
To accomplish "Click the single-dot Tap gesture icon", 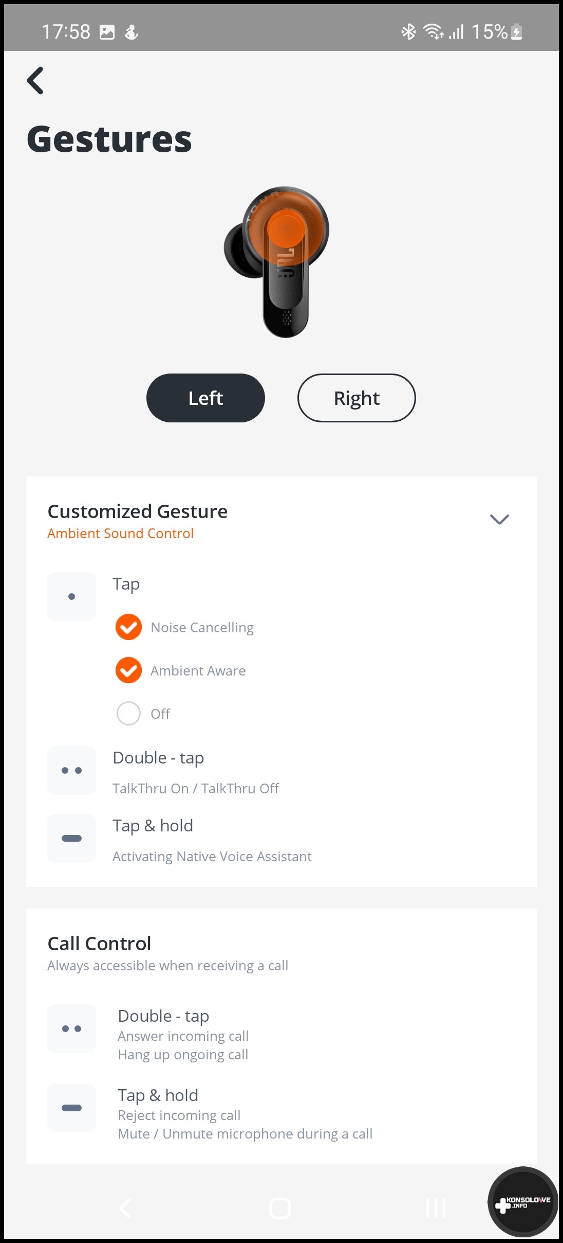I will coord(71,596).
